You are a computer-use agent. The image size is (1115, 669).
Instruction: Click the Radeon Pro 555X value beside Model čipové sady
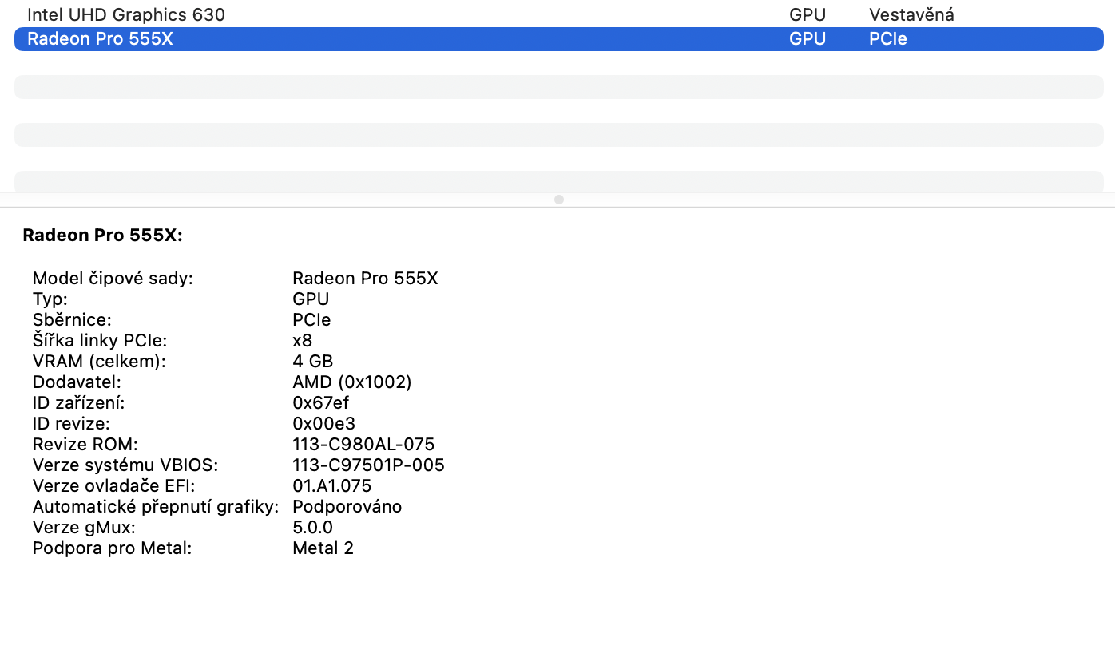(x=366, y=279)
